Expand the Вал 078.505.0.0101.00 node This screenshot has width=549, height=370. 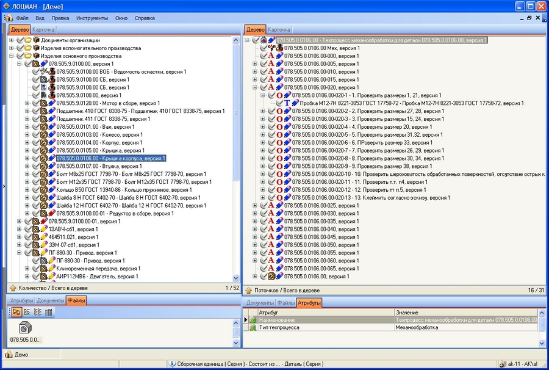[x=27, y=126]
